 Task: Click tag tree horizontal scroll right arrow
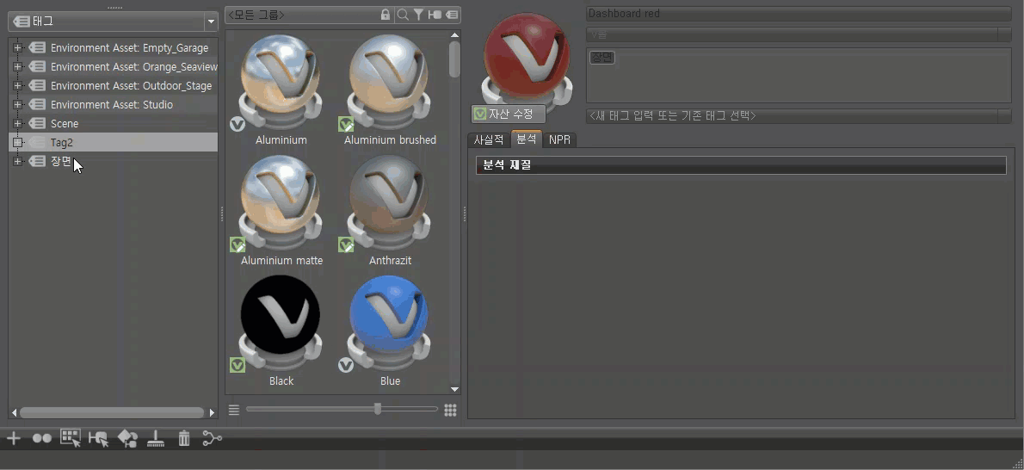[212, 412]
